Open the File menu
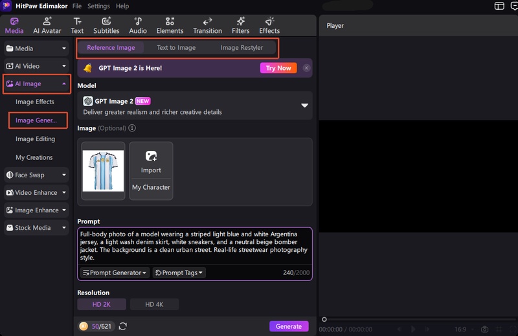The image size is (518, 336). pos(76,6)
